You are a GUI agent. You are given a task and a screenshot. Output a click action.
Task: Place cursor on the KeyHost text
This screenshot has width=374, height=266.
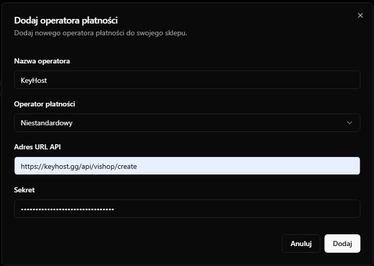[x=34, y=80]
